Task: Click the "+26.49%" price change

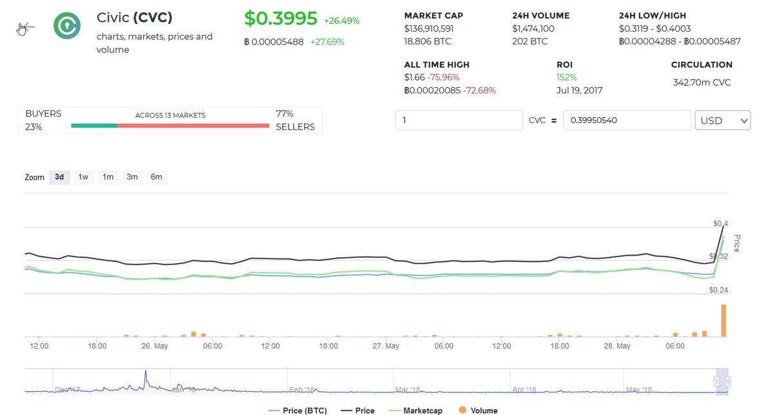Action: [342, 21]
